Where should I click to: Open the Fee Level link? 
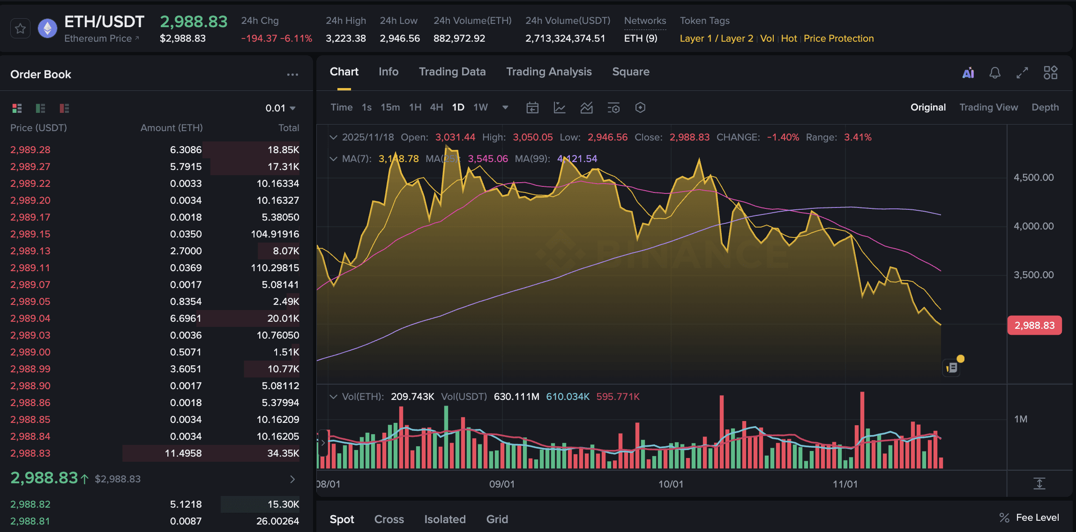1038,517
